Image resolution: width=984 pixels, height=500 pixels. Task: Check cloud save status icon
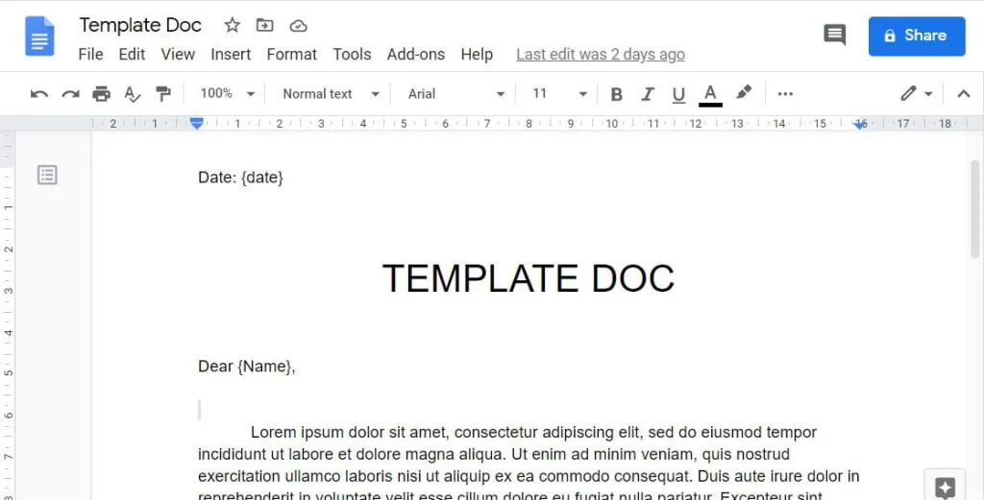298,26
